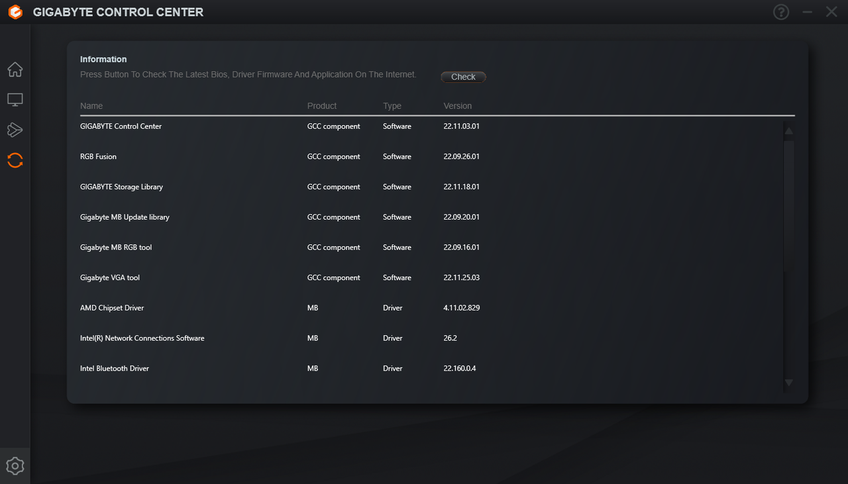Viewport: 848px width, 484px height.
Task: Click version 22.11.03.01
Action: (x=462, y=126)
